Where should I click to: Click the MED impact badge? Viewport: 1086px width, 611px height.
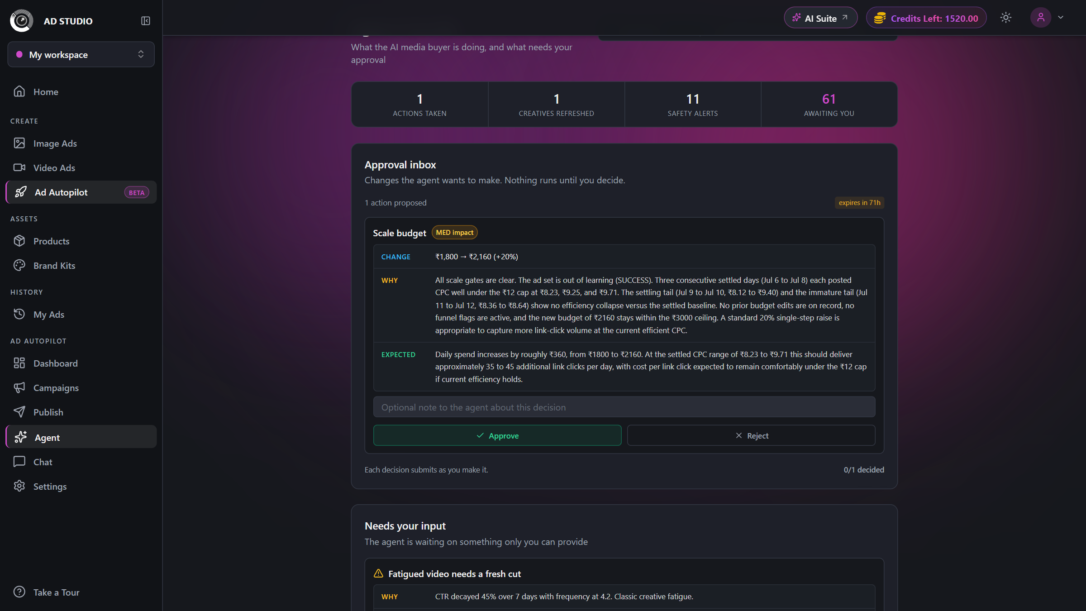454,232
